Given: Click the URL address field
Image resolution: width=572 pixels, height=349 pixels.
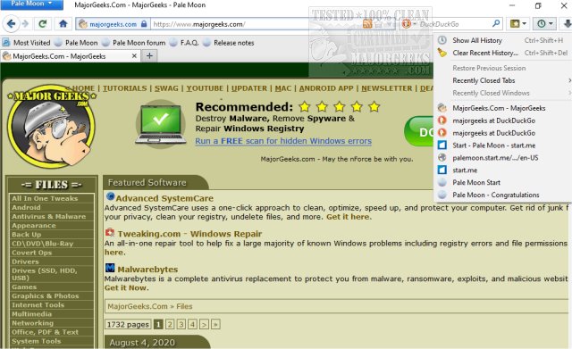Looking at the screenshot, I should (256, 24).
